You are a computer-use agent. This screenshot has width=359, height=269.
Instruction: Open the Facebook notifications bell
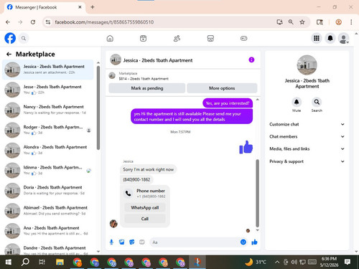[330, 38]
